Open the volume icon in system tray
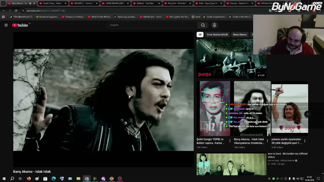Image resolution: width=324 pixels, height=182 pixels. (x=298, y=179)
